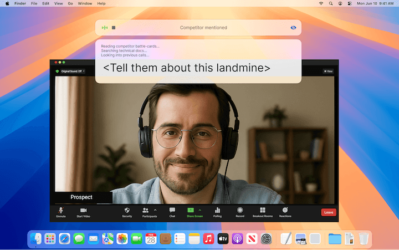Viewport: 399px width, 250px height.
Task: Open Calendar from the Dock
Action: (151, 239)
